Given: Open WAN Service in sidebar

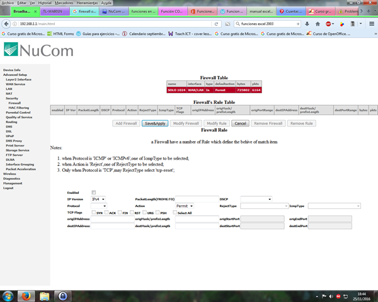Looking at the screenshot, I should (x=15, y=84).
